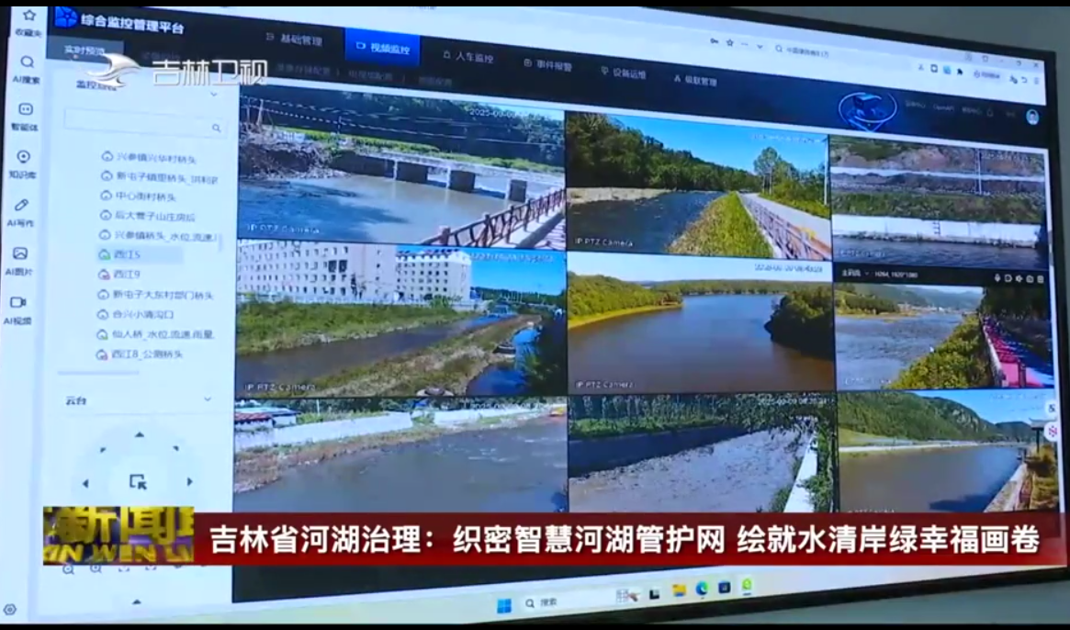Click the camera list search field
1070x630 pixels.
point(138,122)
